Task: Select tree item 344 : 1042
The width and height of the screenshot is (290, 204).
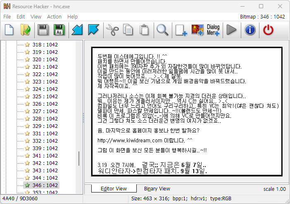Action: coord(45,178)
